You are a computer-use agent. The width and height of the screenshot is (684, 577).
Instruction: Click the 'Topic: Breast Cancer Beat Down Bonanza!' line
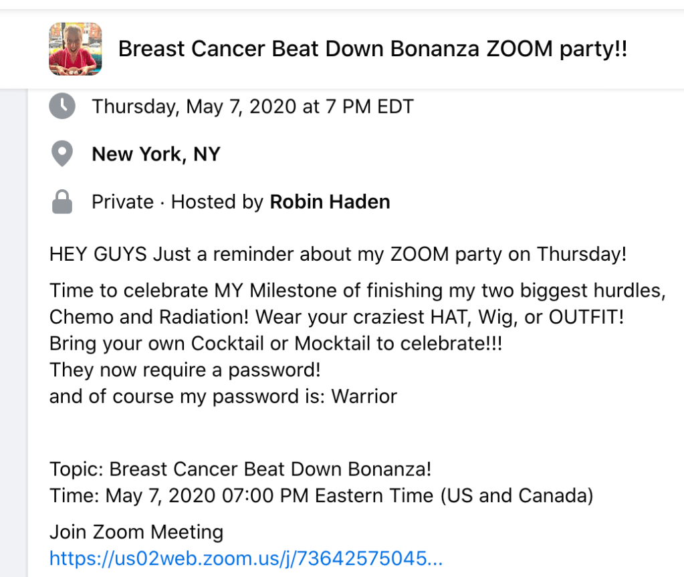[240, 469]
